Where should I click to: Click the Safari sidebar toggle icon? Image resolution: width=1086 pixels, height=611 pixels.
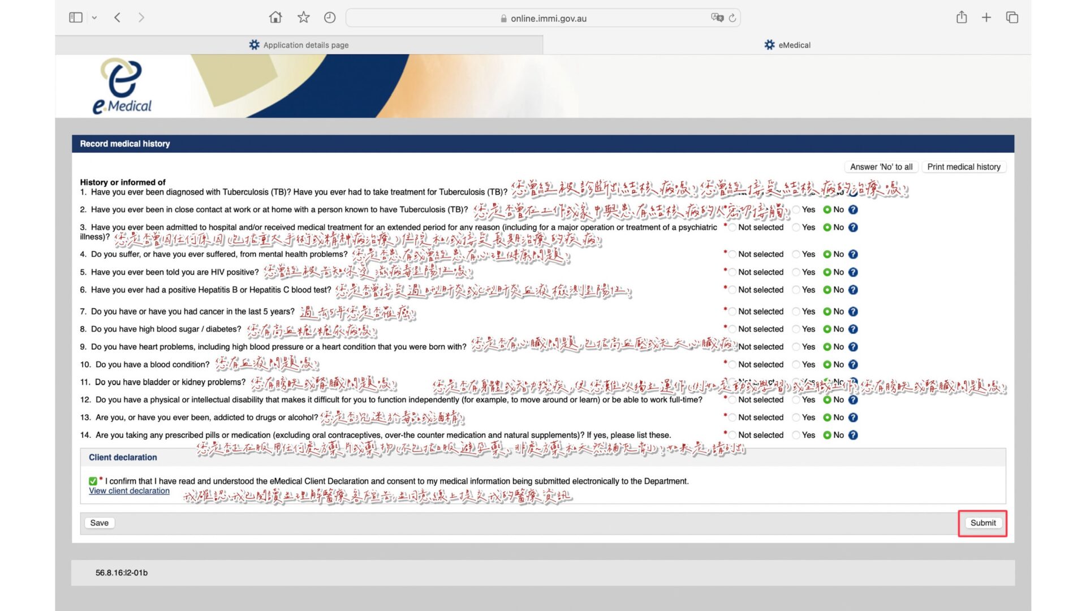pyautogui.click(x=75, y=18)
